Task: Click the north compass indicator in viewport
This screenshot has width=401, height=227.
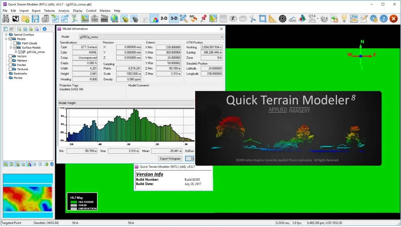Action: click(362, 42)
